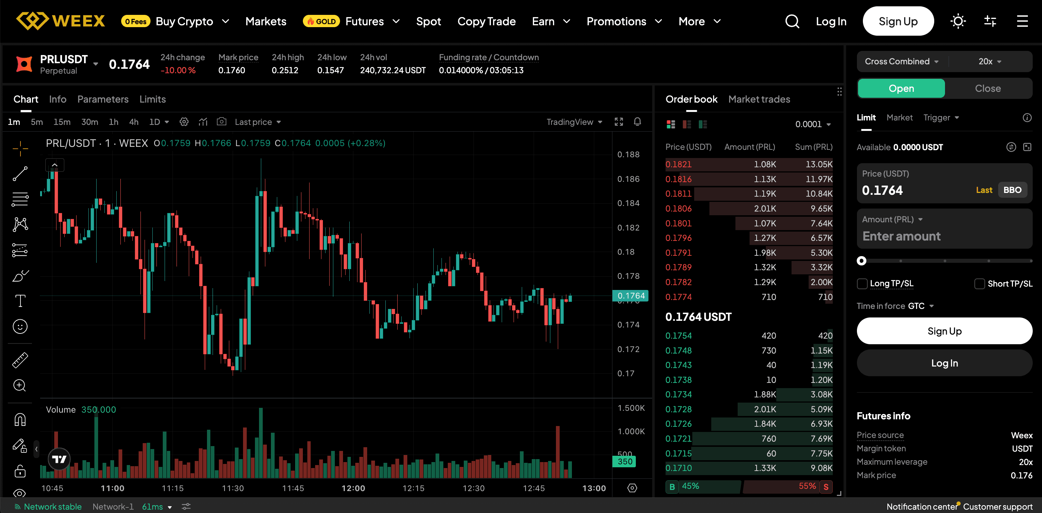
Task: Open the chart indicators icon
Action: [203, 122]
